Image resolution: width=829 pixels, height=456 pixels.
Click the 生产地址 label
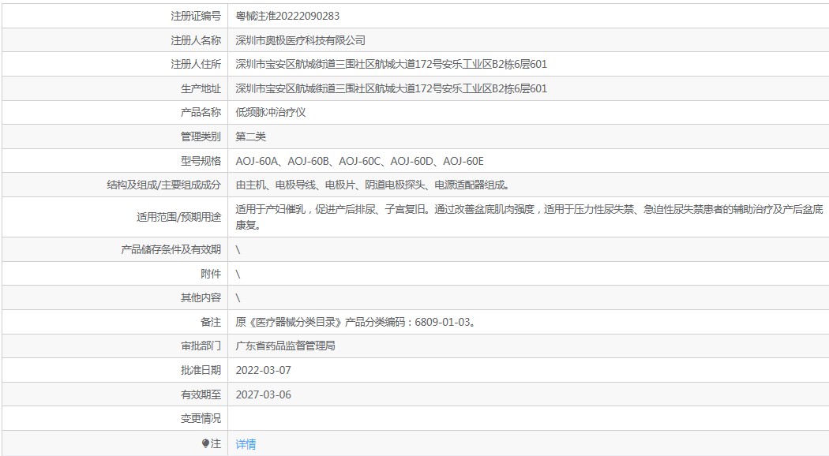[x=201, y=89]
